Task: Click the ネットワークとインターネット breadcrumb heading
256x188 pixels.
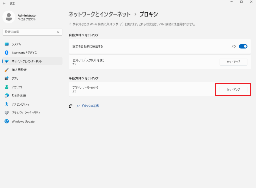Action: click(99, 14)
